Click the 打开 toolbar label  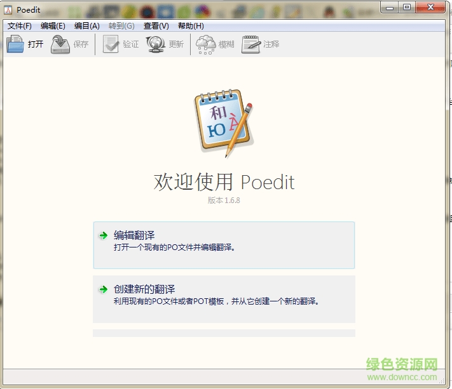coord(36,44)
